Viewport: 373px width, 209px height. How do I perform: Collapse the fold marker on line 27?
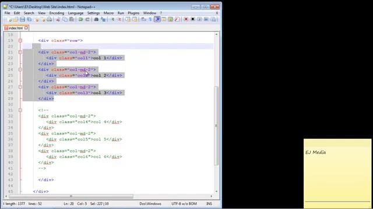coord(20,87)
